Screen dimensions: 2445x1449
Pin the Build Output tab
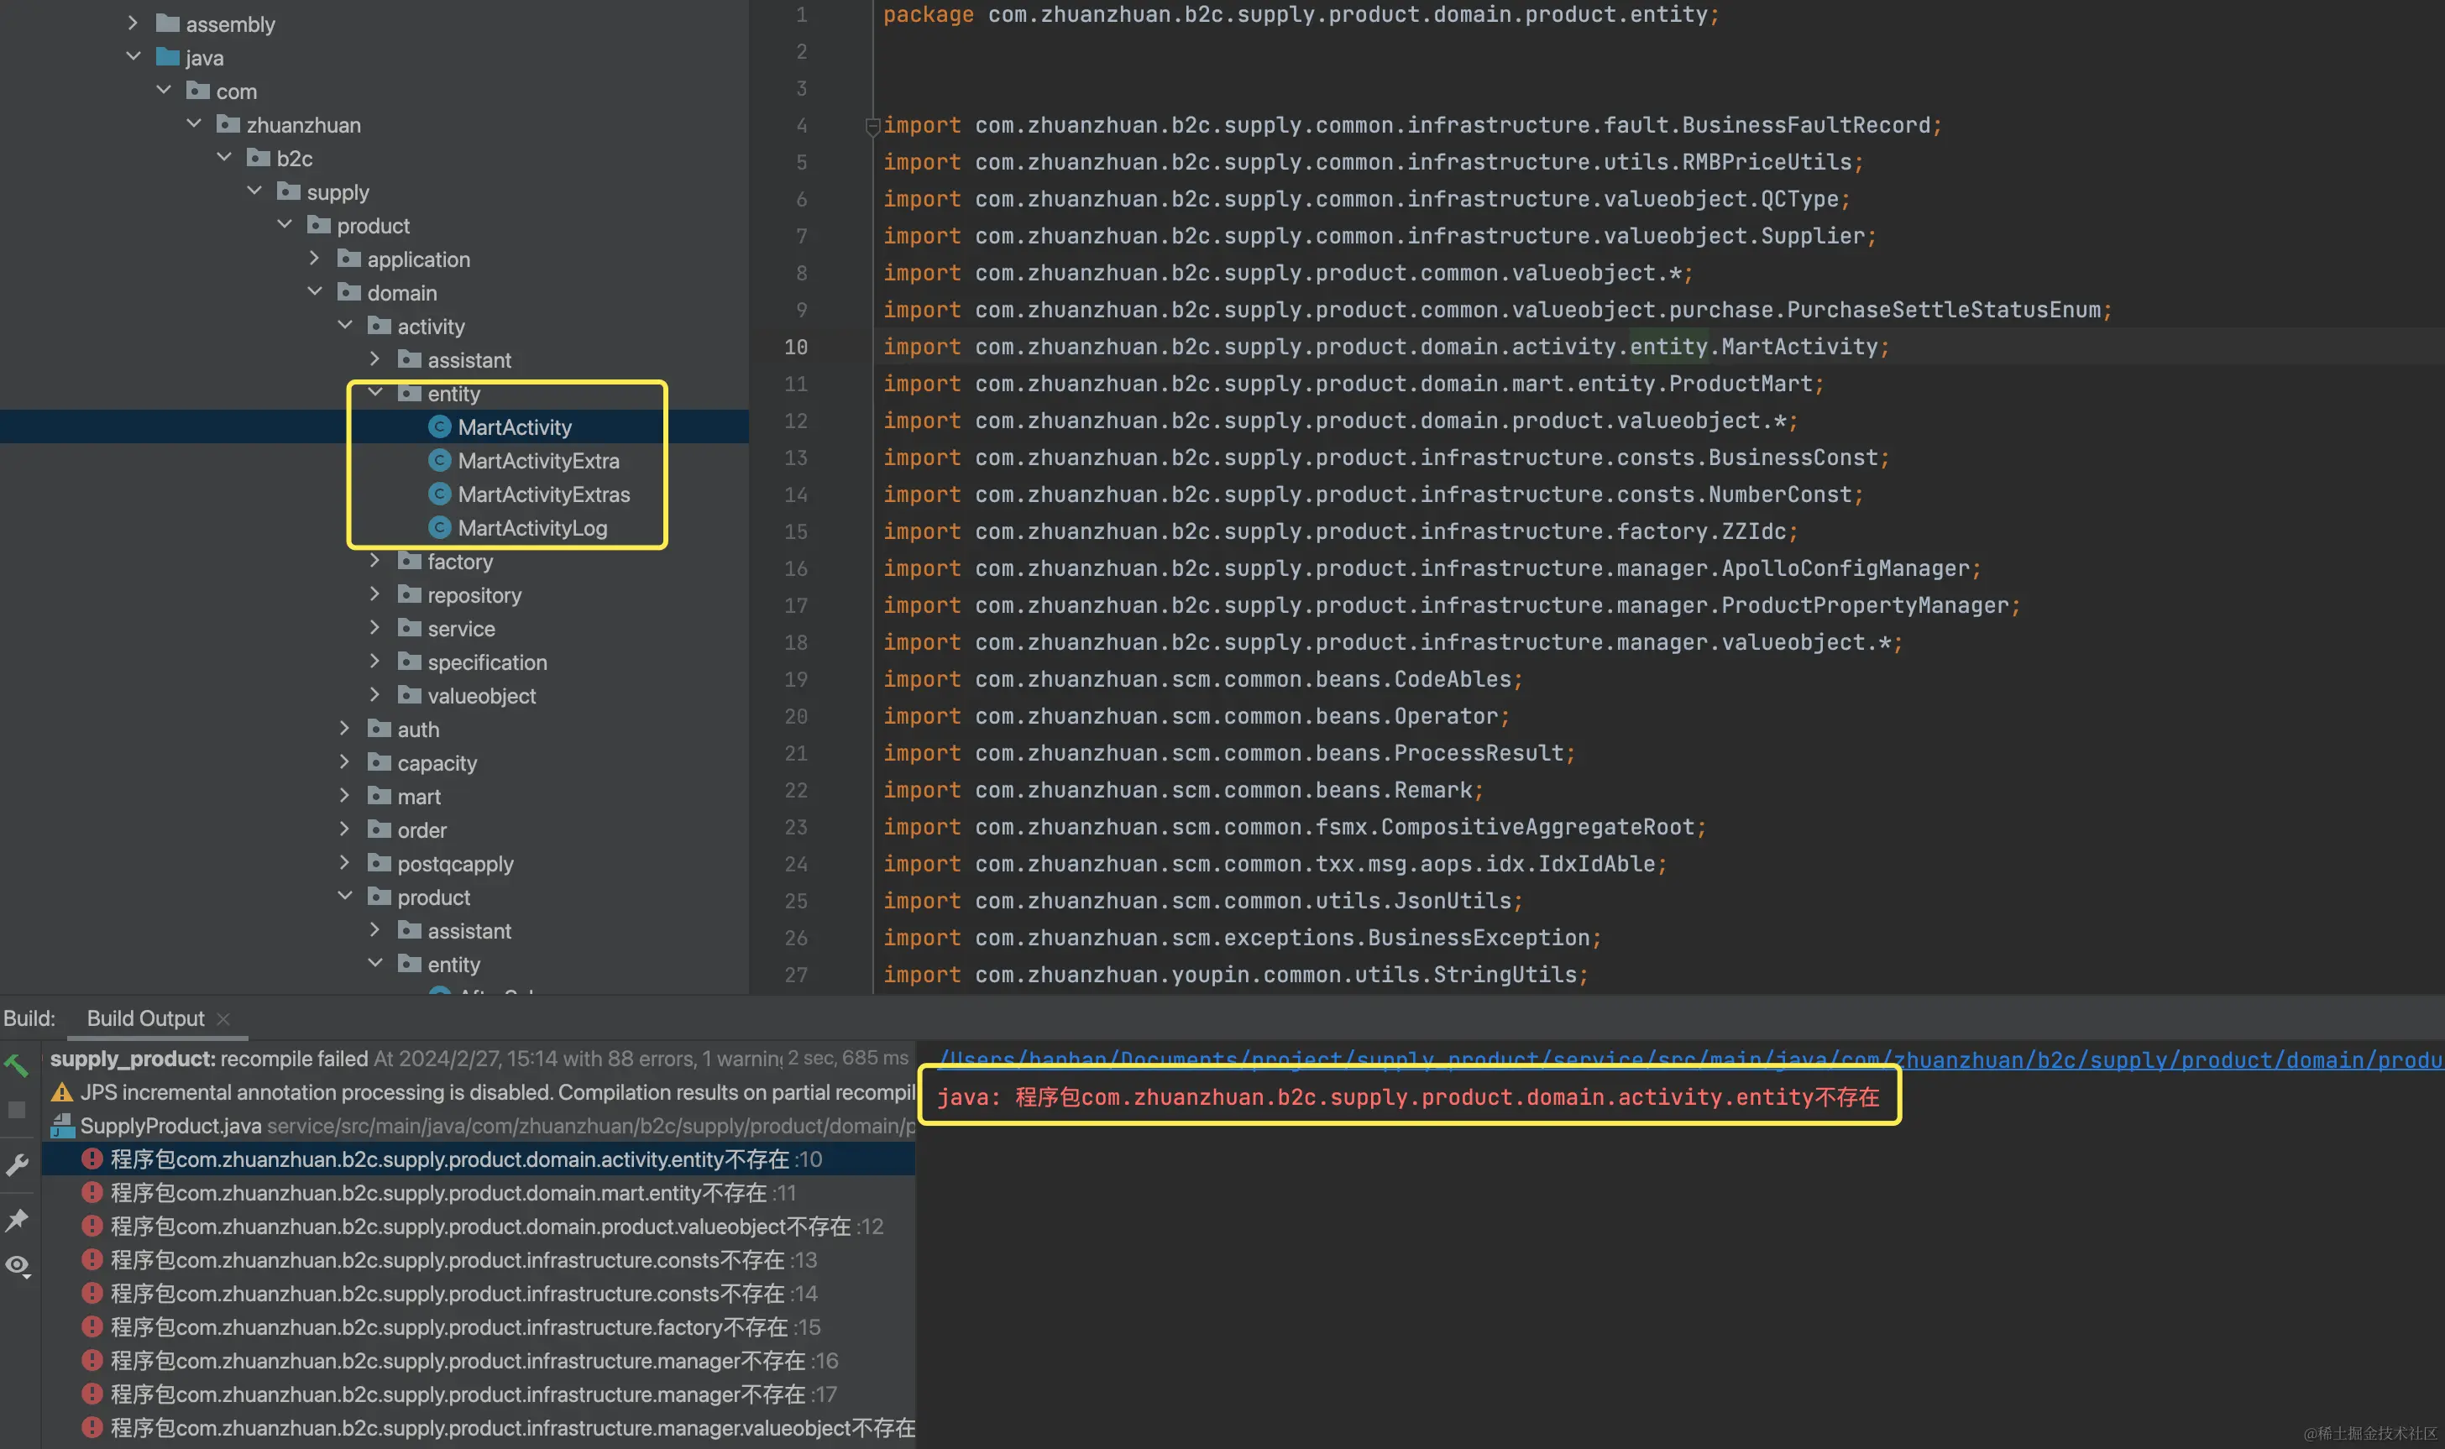pyautogui.click(x=17, y=1219)
